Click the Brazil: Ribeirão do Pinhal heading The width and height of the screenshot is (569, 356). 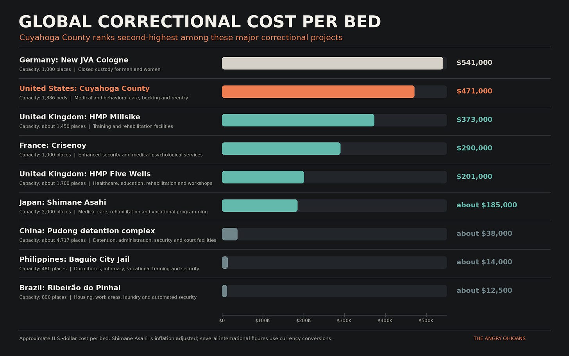(70, 288)
